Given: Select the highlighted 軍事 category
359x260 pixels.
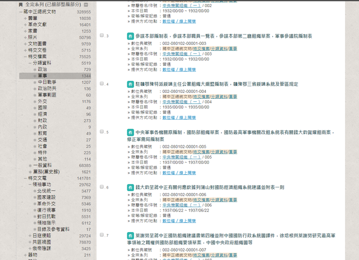Looking at the screenshot, I should coord(42,76).
